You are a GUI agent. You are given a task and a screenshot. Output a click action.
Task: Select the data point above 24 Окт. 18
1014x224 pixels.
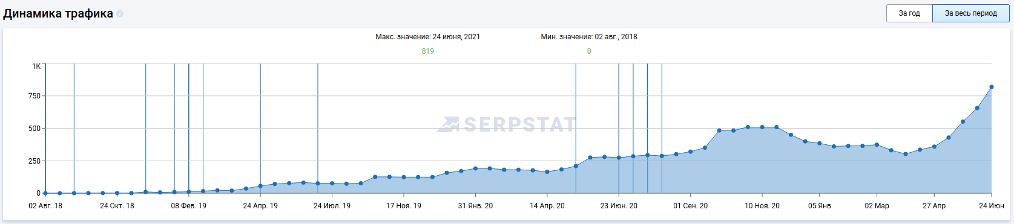click(x=117, y=193)
